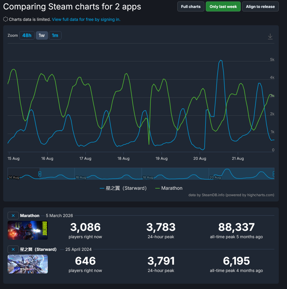Click the 3,783 24-hour peak value
Screen dimensions: 287x289
pos(161,227)
